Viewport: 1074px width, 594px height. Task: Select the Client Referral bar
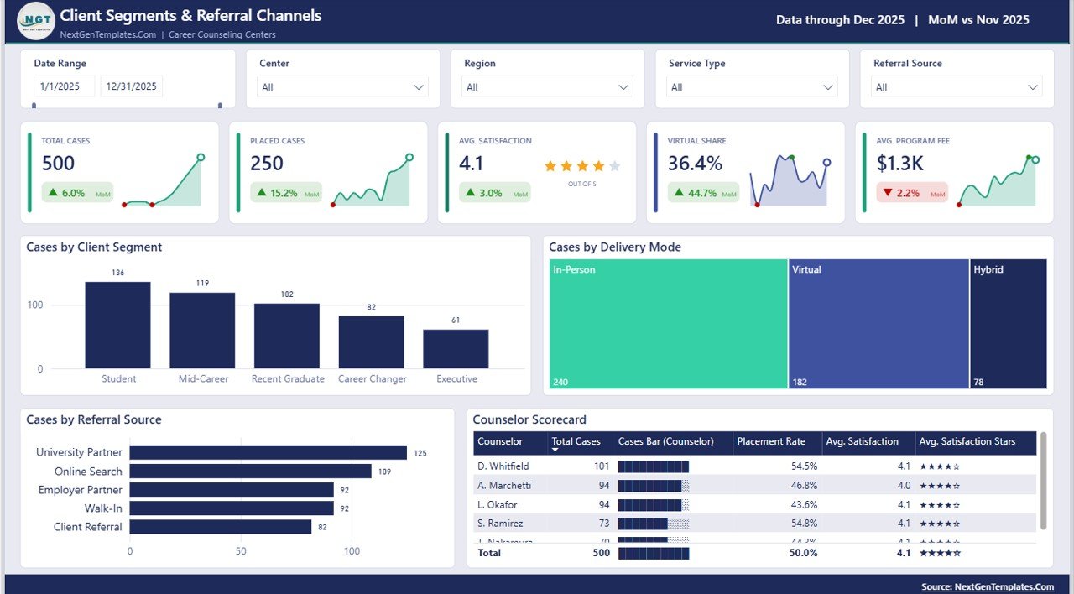(x=221, y=527)
